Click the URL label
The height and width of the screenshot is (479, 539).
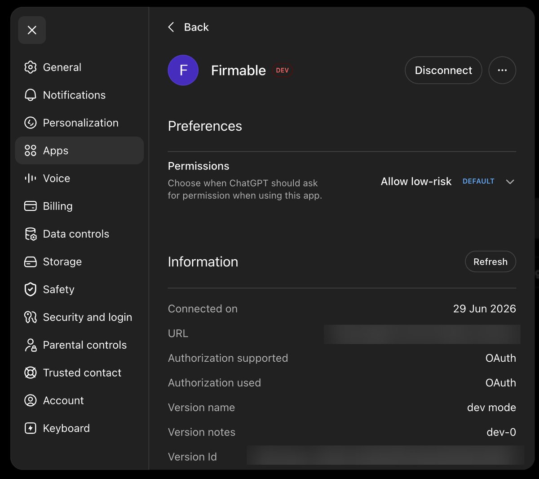(x=178, y=333)
